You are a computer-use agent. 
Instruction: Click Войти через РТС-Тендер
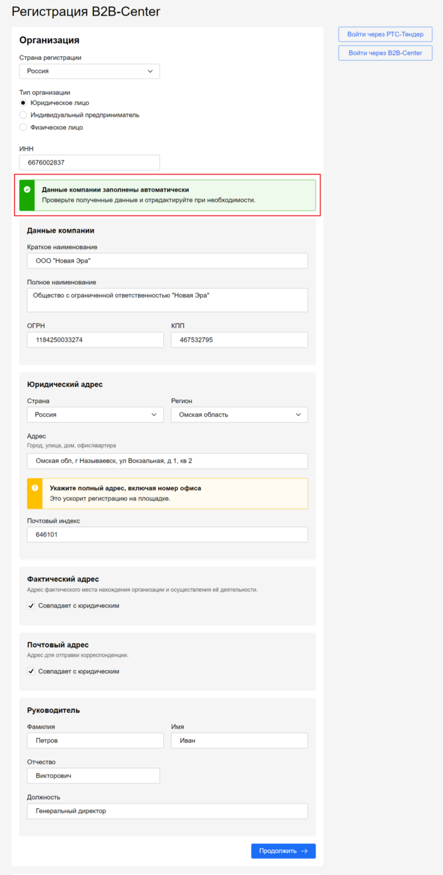coord(385,34)
